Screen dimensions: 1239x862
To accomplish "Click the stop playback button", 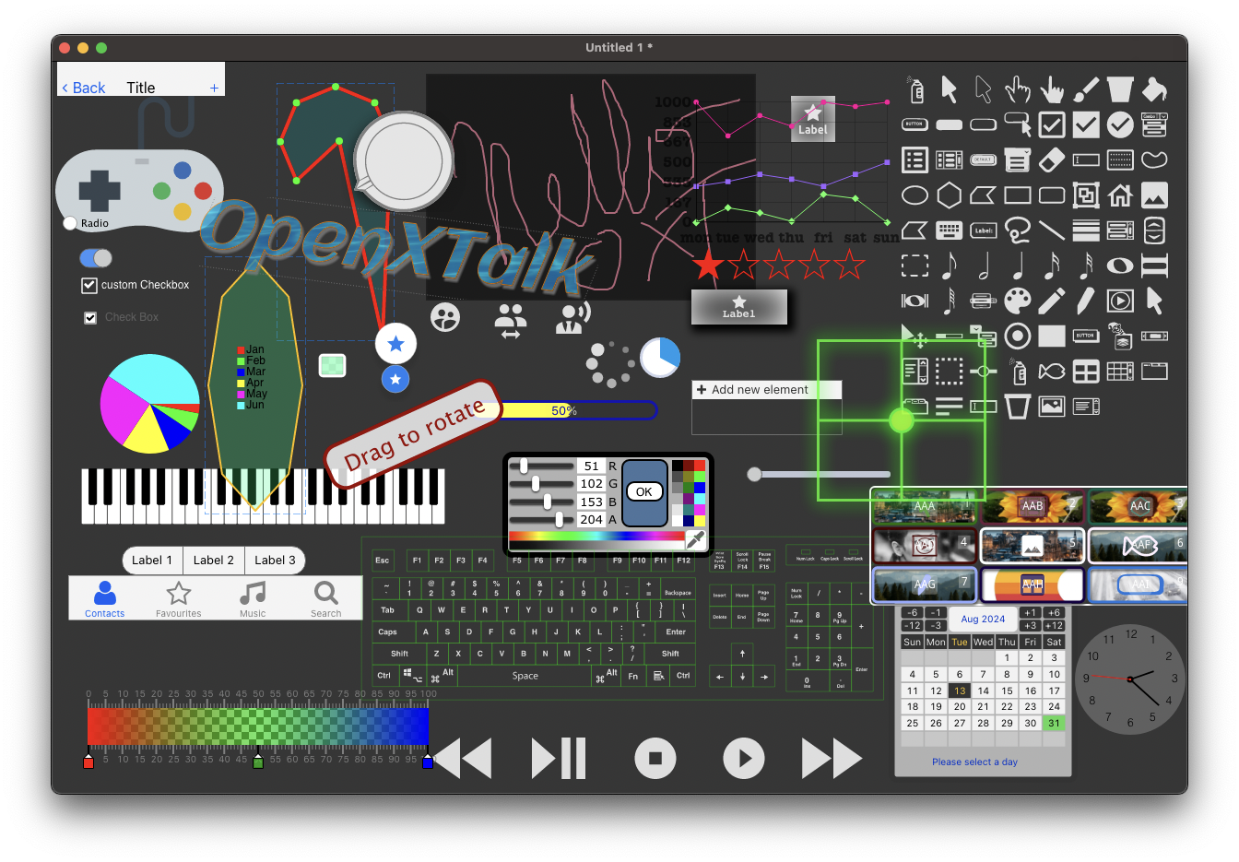I will (x=655, y=759).
